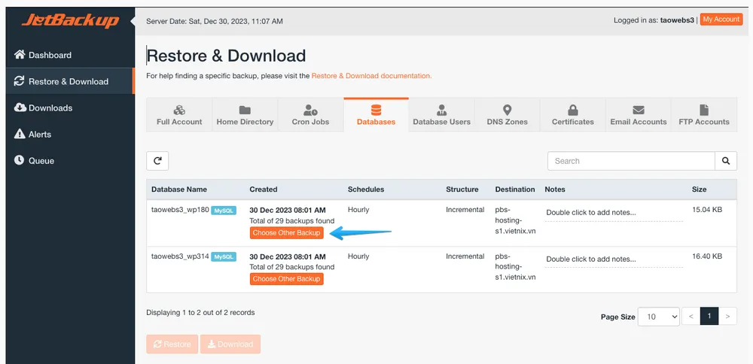This screenshot has width=753, height=364.
Task: Expand the Page Size dropdown
Action: (659, 317)
